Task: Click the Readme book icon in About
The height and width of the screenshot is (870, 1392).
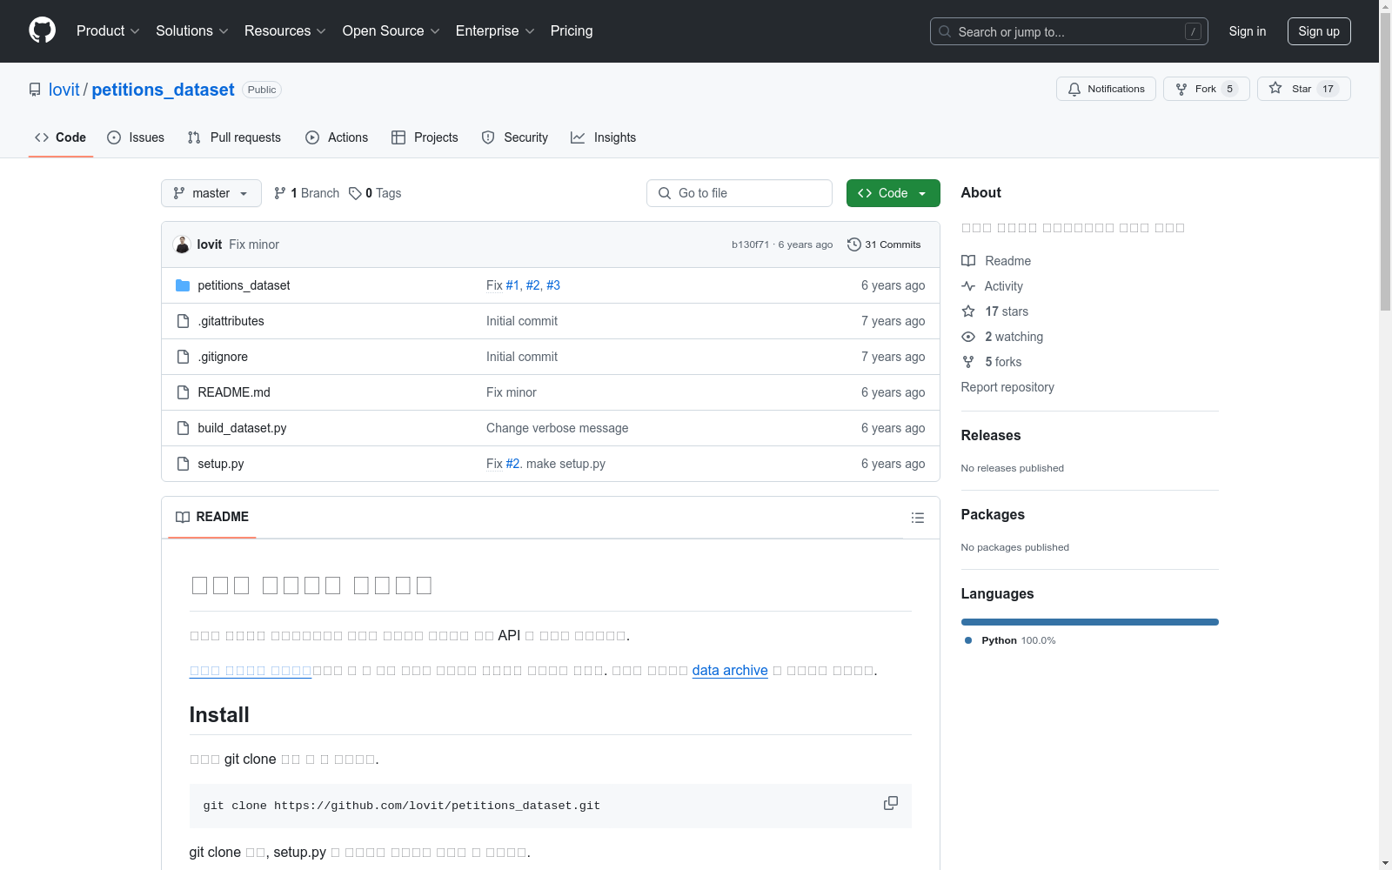Action: click(x=968, y=261)
